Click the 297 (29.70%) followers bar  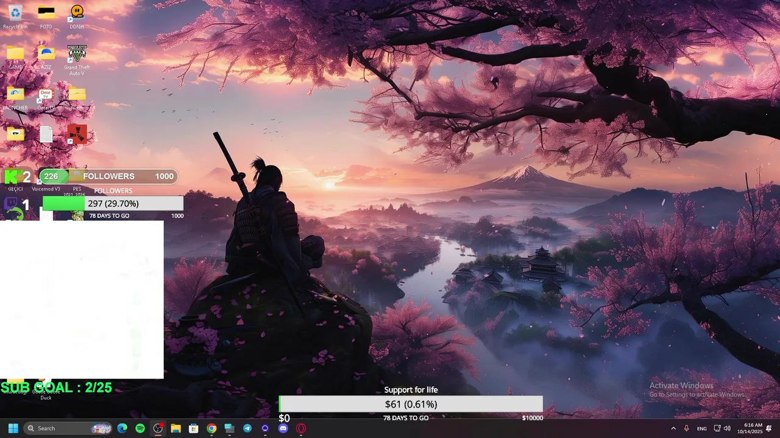pyautogui.click(x=113, y=203)
